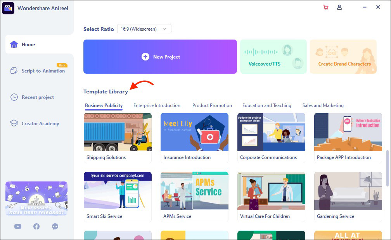The width and height of the screenshot is (391, 240).
Task: Open the Select Ratio dropdown
Action: pos(144,29)
